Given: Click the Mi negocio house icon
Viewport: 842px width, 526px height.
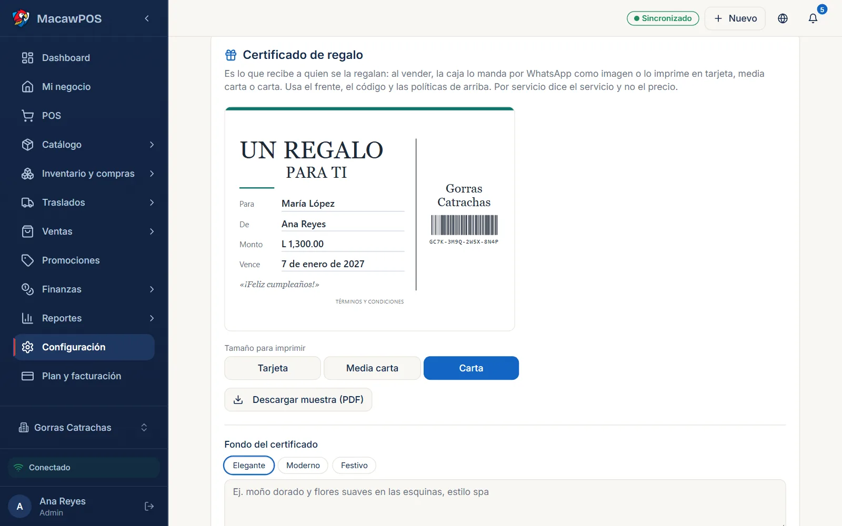Looking at the screenshot, I should tap(27, 87).
